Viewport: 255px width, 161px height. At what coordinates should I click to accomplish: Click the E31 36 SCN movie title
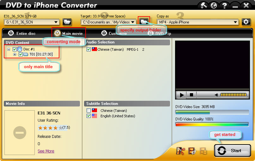point(49,113)
